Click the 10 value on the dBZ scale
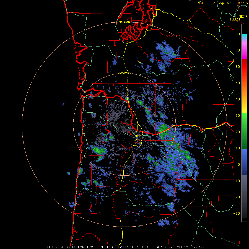Screen dimensions: 249x249 pyautogui.click(x=238, y=148)
